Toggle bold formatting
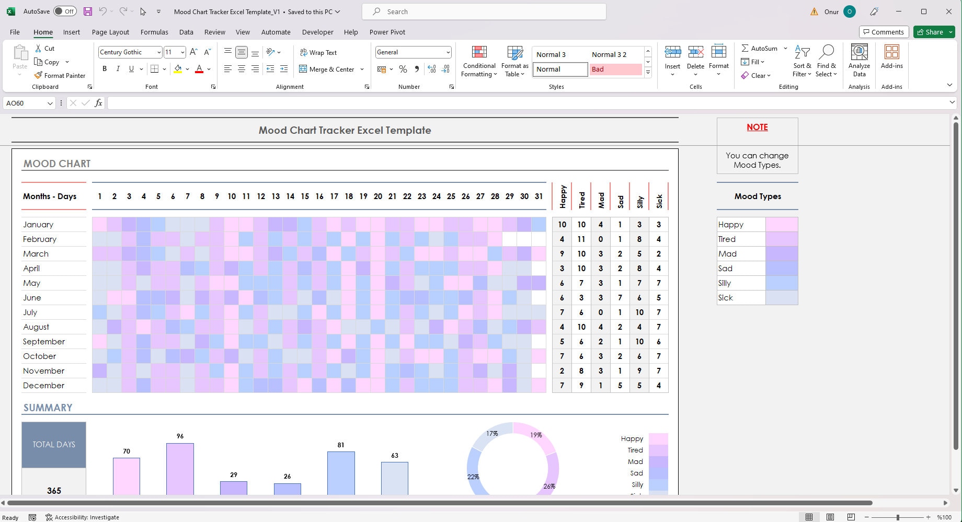 tap(104, 68)
